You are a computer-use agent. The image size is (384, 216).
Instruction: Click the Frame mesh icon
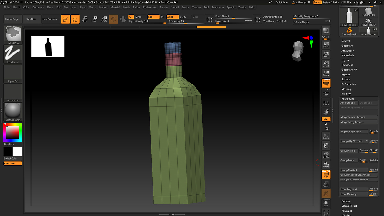pyautogui.click(x=326, y=136)
